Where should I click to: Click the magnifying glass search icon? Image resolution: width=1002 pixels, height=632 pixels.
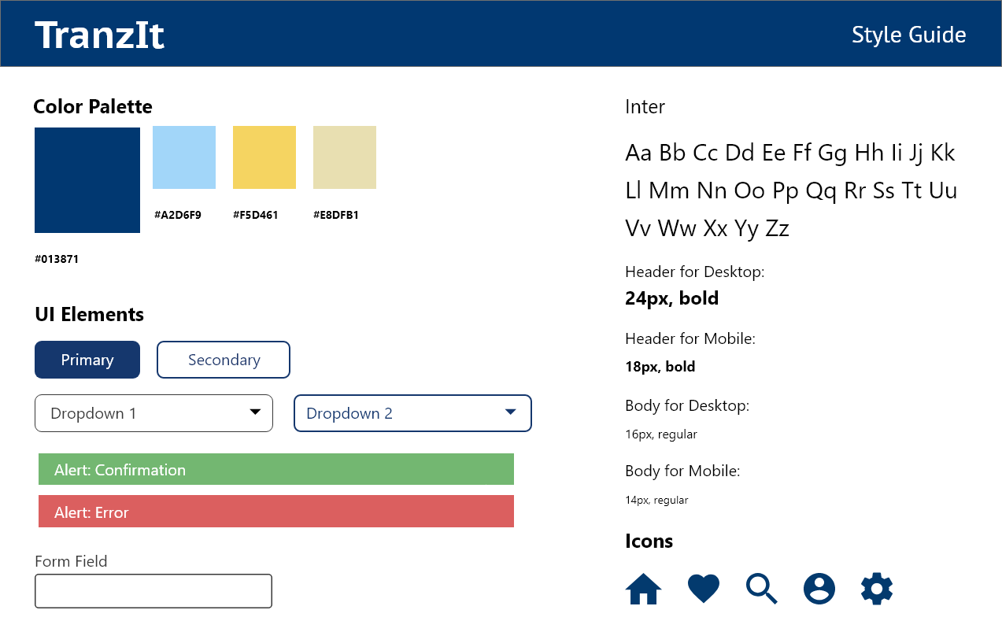point(761,589)
